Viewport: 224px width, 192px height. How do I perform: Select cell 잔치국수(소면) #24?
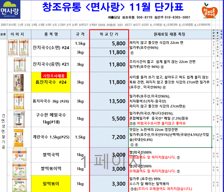pyautogui.click(x=51, y=48)
